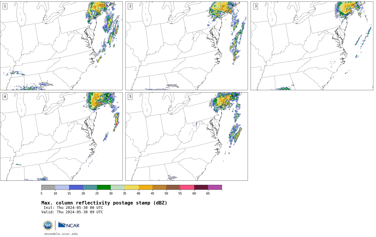Click colorbar tick label 30
The image size is (376, 237).
tap(111, 193)
